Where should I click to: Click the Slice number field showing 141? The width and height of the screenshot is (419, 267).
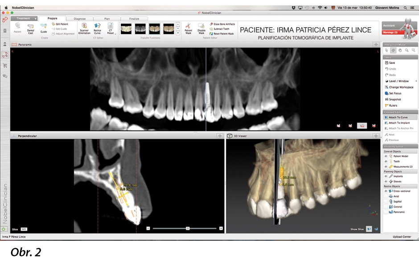tap(24, 229)
